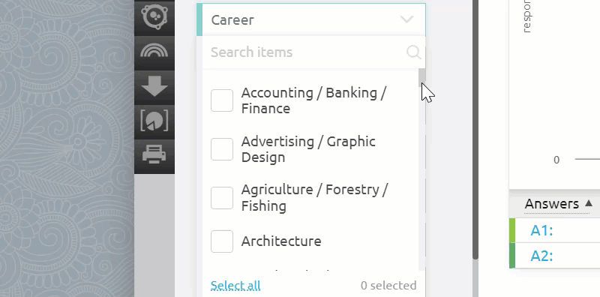Click the printer icon

pyautogui.click(x=154, y=155)
